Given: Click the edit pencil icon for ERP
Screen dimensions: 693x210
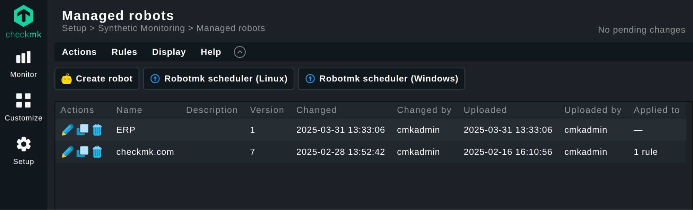Looking at the screenshot, I should pyautogui.click(x=67, y=130).
